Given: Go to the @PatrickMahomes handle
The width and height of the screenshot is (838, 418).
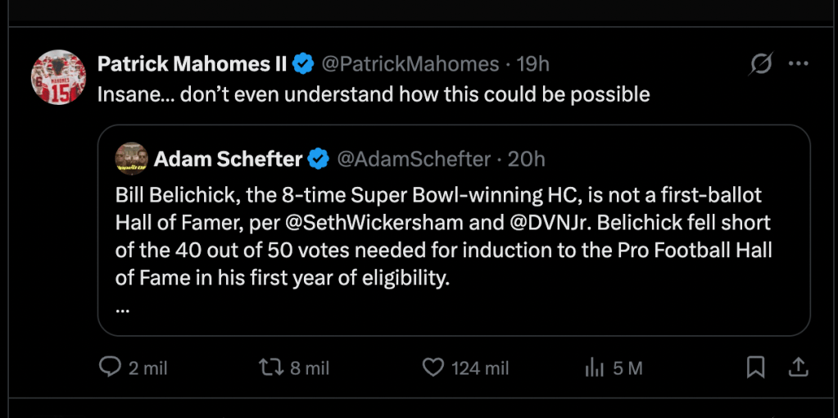Looking at the screenshot, I should 410,64.
